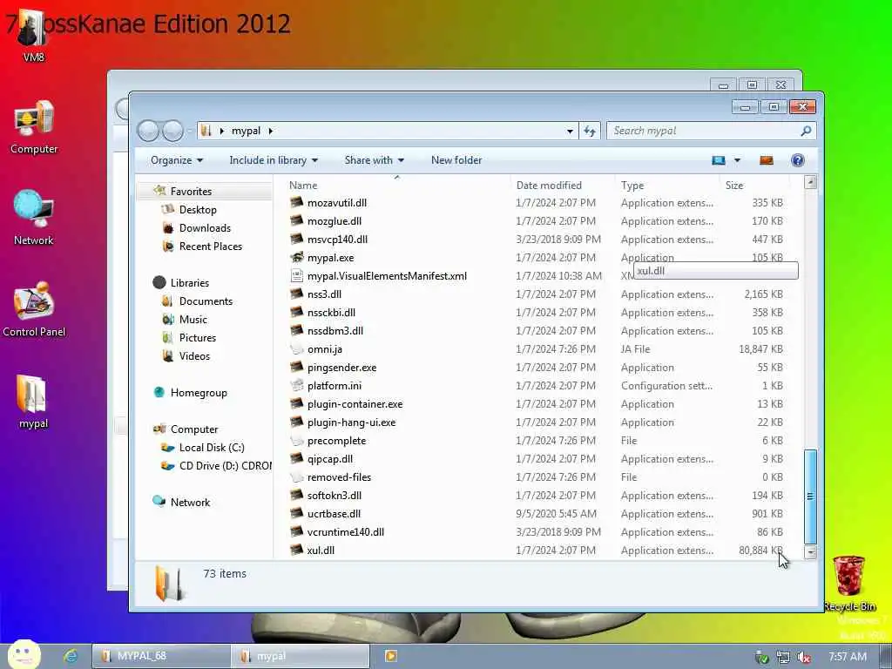Sort by the Type column header

coord(667,185)
